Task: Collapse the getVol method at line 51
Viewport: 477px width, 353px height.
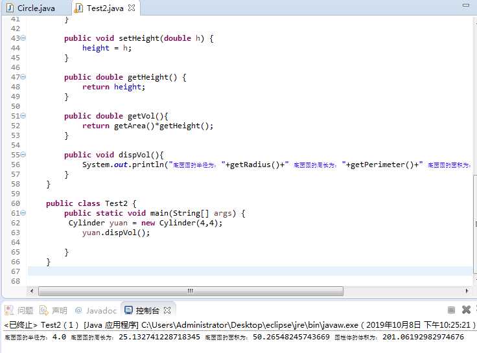Action: tap(23, 116)
